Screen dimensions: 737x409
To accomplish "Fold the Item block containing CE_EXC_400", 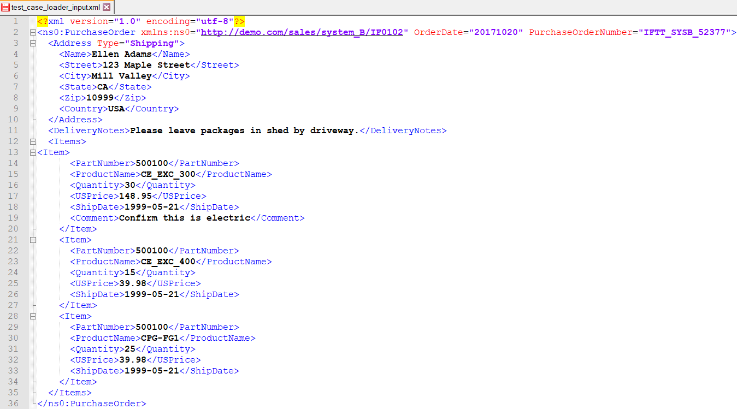I will click(33, 240).
